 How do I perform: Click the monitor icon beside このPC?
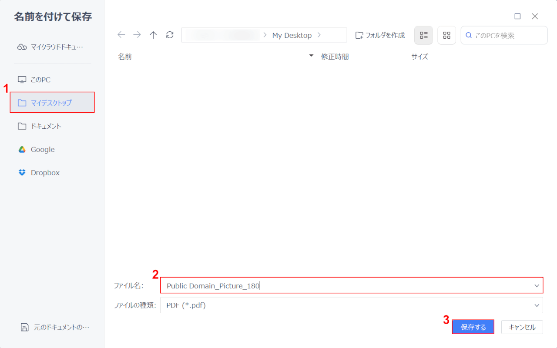pyautogui.click(x=22, y=80)
